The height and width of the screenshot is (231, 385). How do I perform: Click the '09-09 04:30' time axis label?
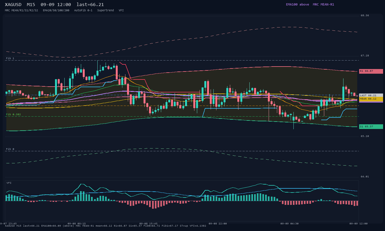tap(290, 224)
